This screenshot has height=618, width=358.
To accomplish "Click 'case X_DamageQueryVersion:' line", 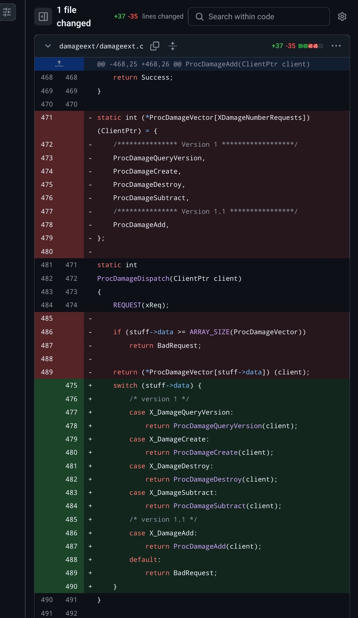I will pos(181,412).
